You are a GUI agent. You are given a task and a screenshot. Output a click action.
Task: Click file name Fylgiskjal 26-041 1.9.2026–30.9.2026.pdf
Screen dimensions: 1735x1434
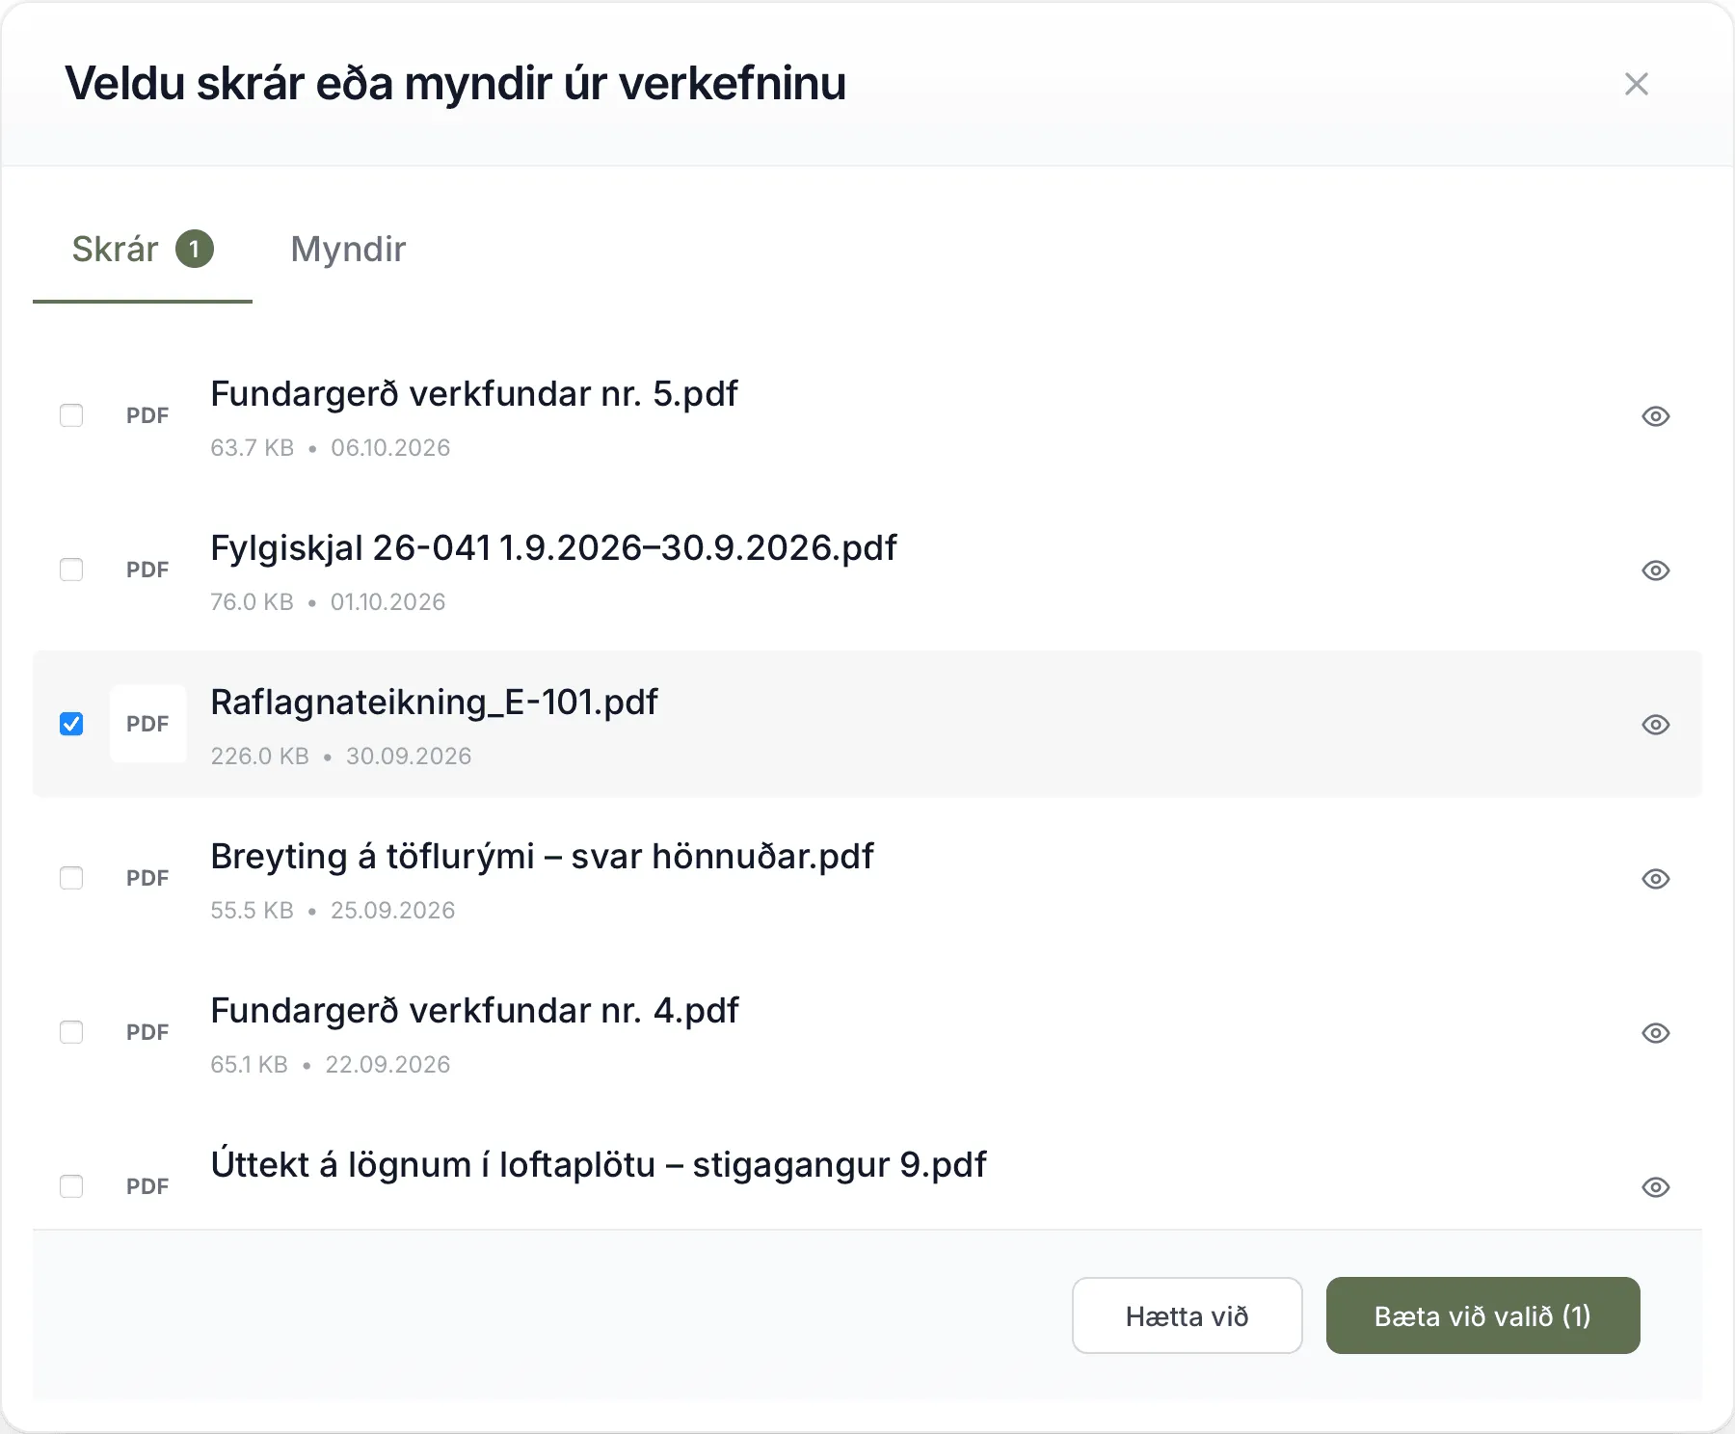pyautogui.click(x=553, y=548)
